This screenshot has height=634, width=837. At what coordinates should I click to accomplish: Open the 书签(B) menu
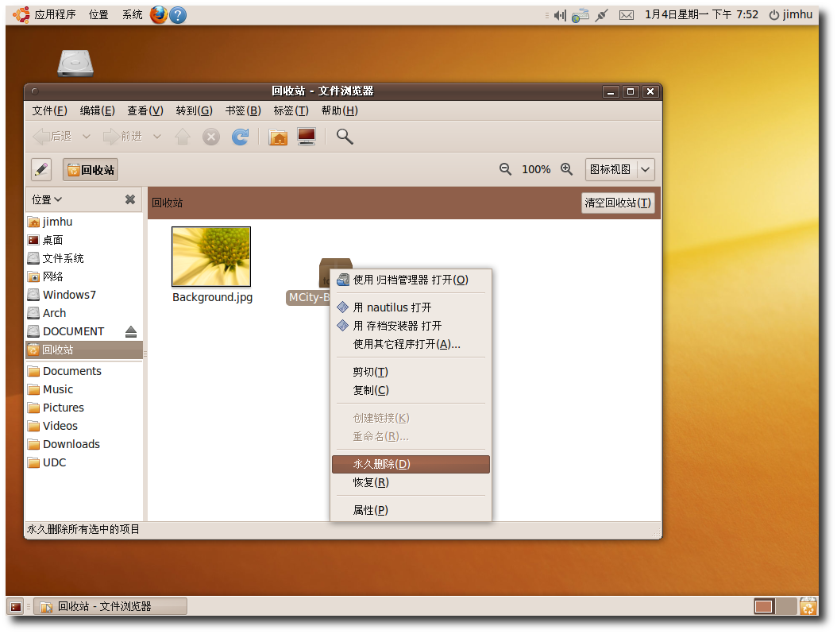243,110
